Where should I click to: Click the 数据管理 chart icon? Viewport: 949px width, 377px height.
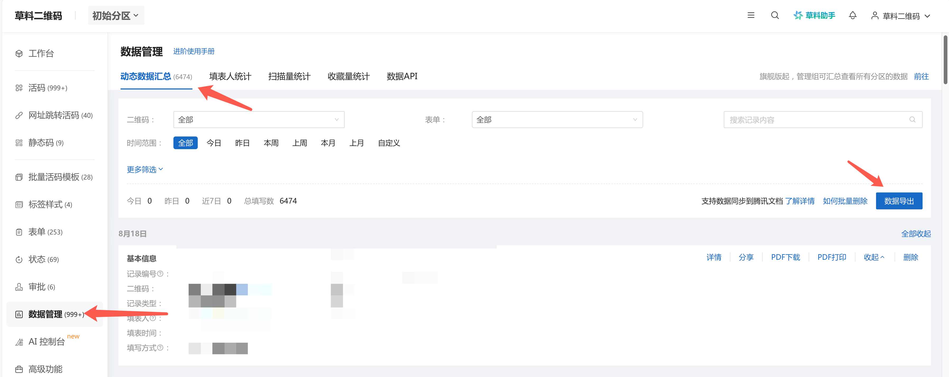[x=19, y=314]
